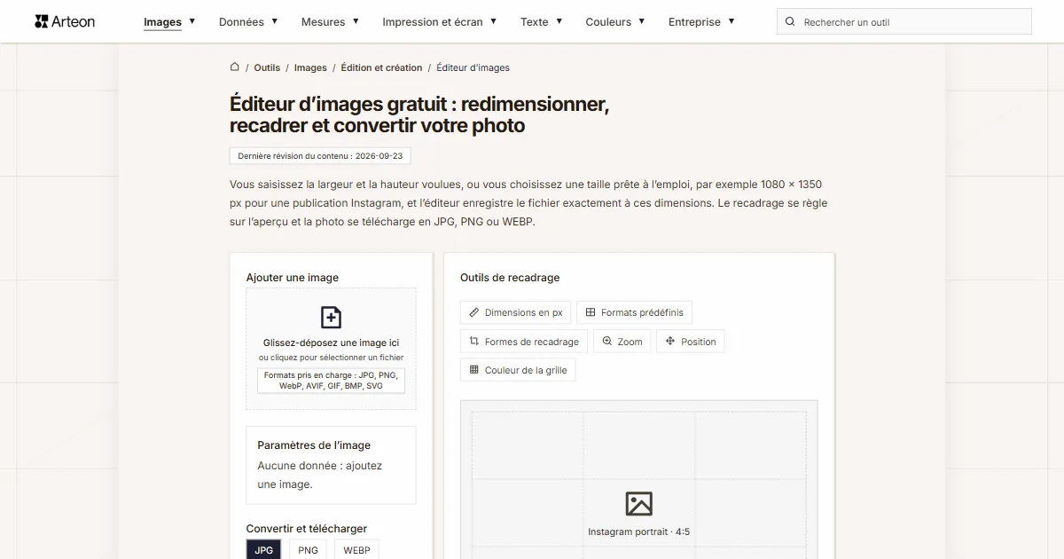Click the Formats pris en charge note
Image resolution: width=1064 pixels, height=559 pixels.
point(331,381)
